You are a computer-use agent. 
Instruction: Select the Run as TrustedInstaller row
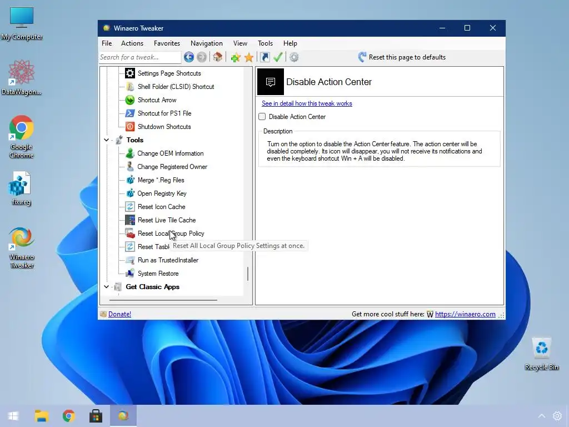[x=168, y=260]
